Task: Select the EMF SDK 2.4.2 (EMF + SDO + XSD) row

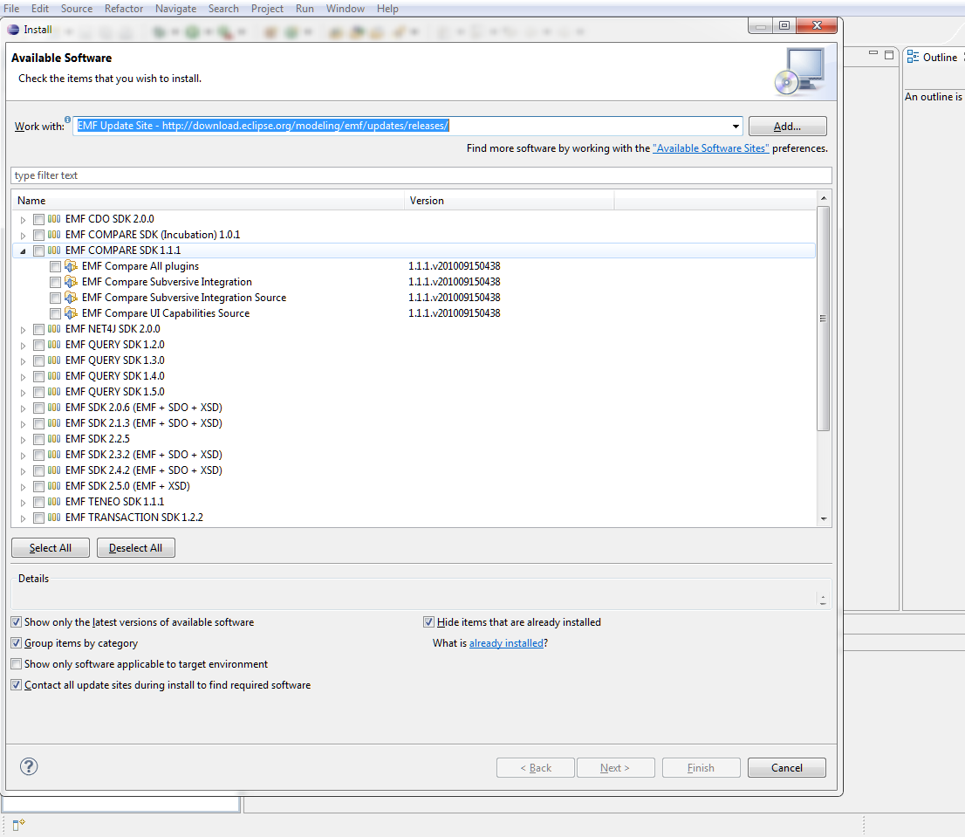Action: [414, 470]
